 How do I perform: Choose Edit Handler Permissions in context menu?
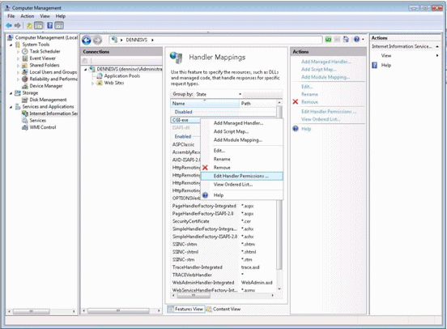[x=242, y=176]
